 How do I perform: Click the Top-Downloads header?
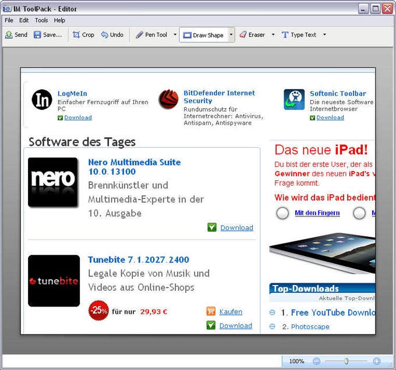pos(322,289)
